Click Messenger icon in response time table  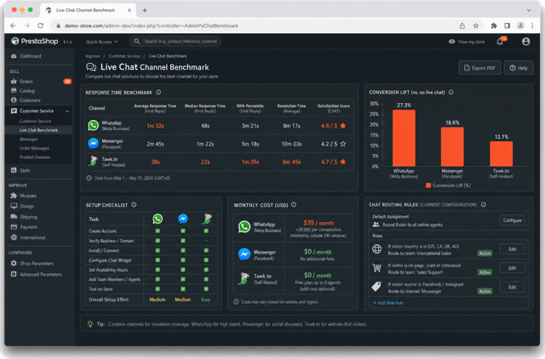coord(93,144)
